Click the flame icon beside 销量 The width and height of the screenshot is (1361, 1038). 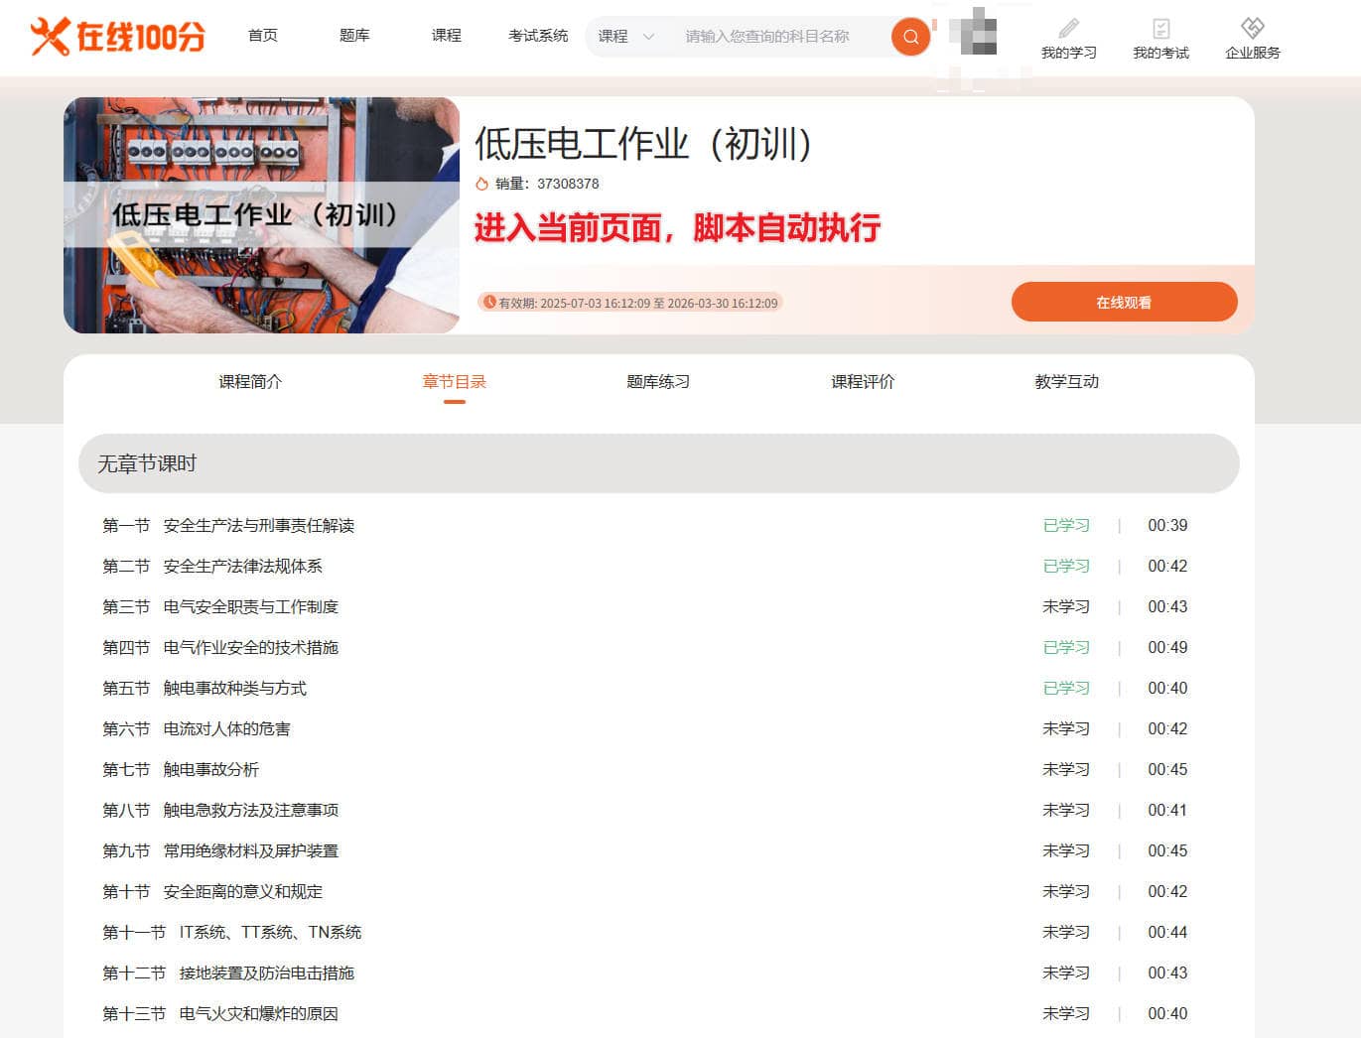pyautogui.click(x=482, y=184)
